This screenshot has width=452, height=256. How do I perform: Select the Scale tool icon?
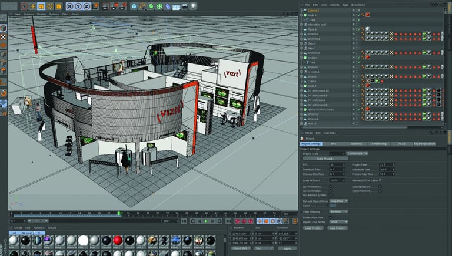tap(41, 6)
